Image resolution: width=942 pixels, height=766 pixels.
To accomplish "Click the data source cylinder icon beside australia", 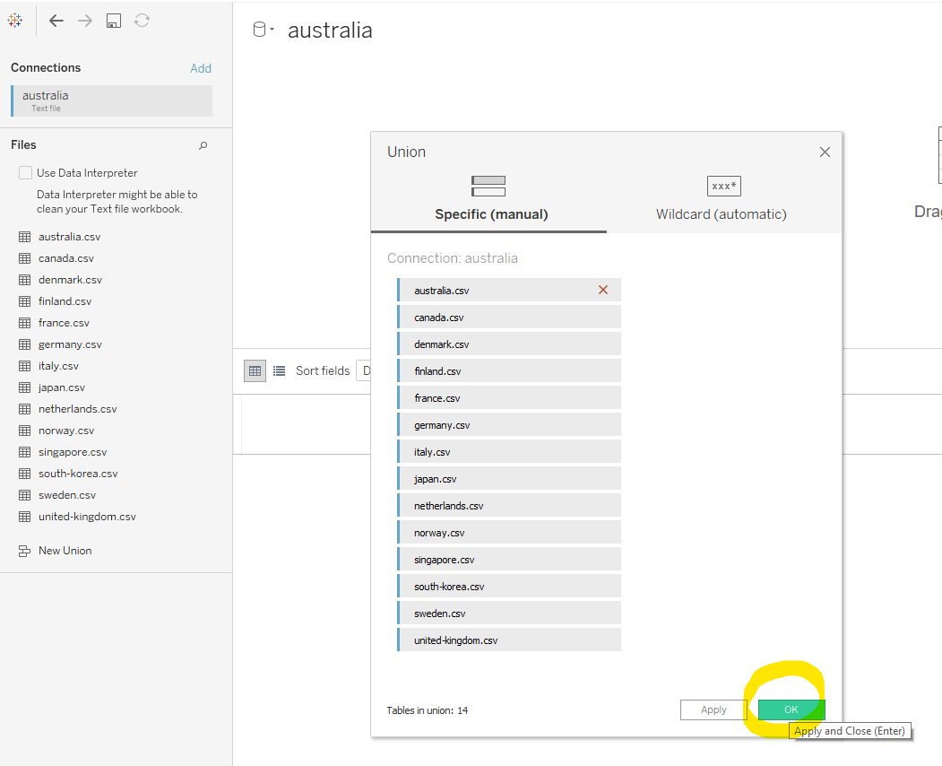I will 257,29.
